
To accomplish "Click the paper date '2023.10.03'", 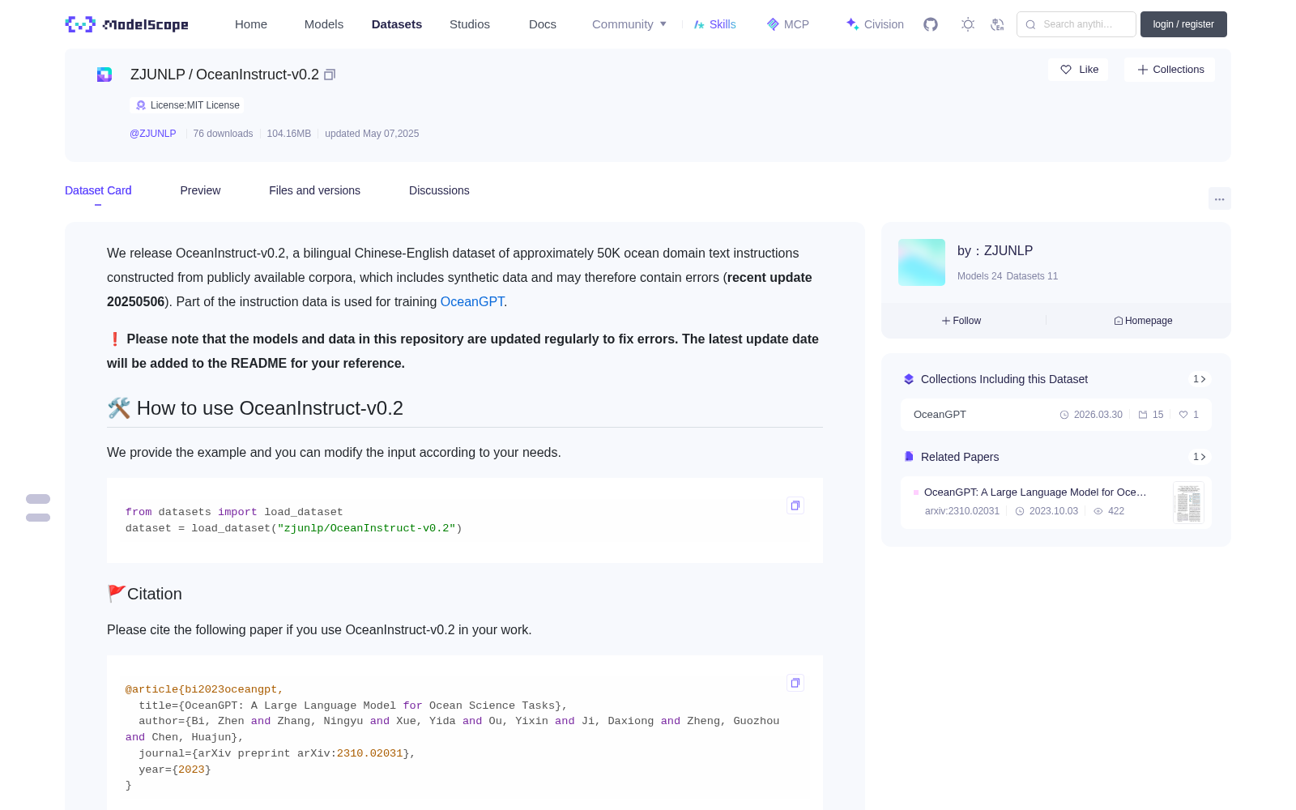I will [x=1054, y=511].
